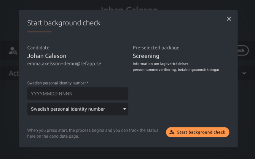
Task: Click the person-search icon in Start button
Action: coord(172,132)
